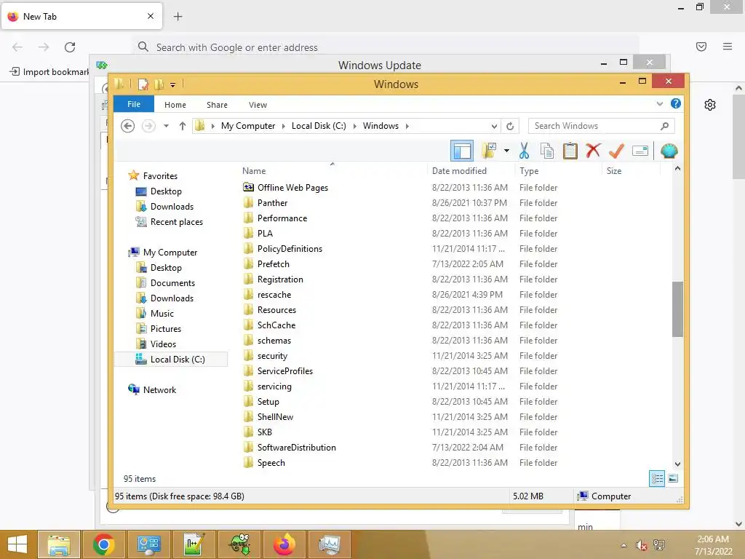Open the Explorer Help question mark

tap(675, 103)
